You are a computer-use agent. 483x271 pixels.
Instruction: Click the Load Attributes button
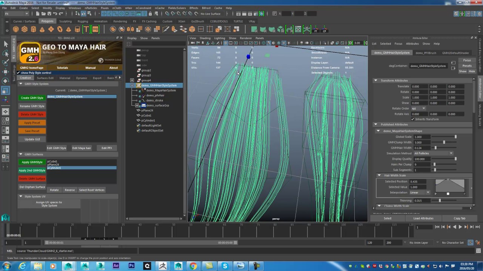point(423,218)
